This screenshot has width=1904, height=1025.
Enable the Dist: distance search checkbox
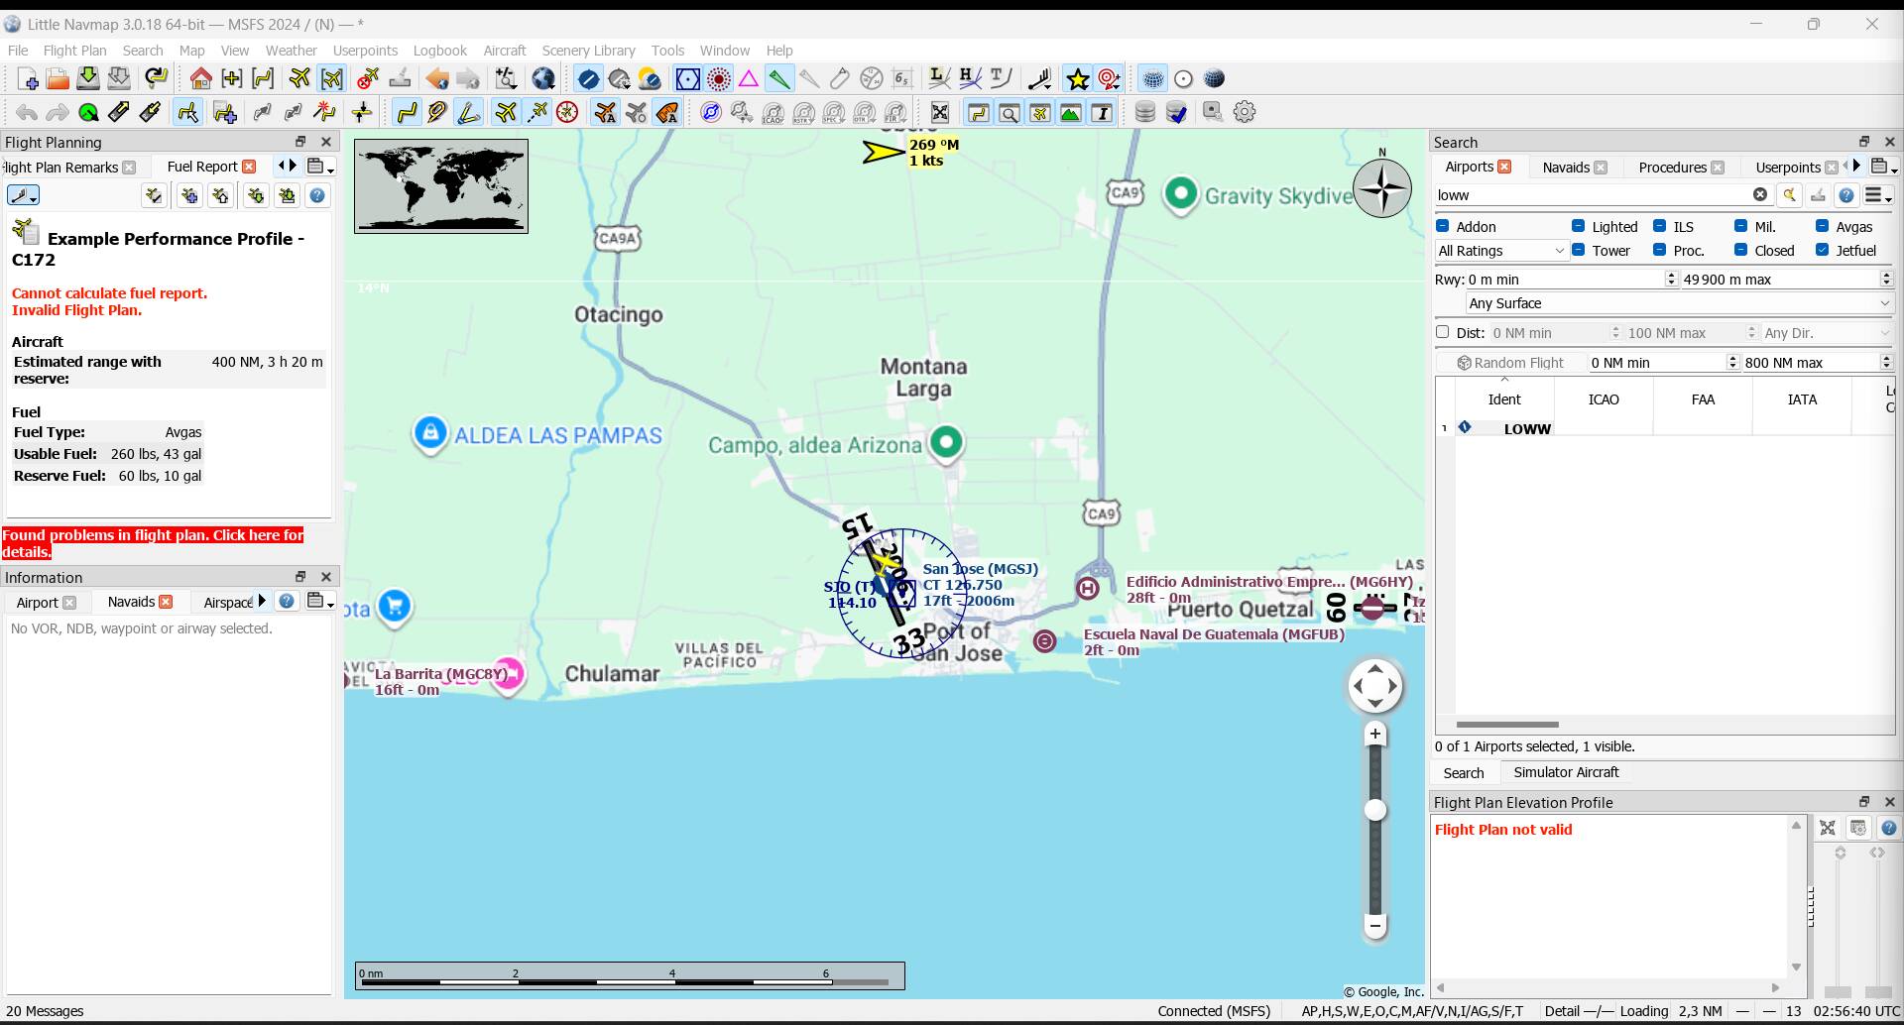(1443, 332)
